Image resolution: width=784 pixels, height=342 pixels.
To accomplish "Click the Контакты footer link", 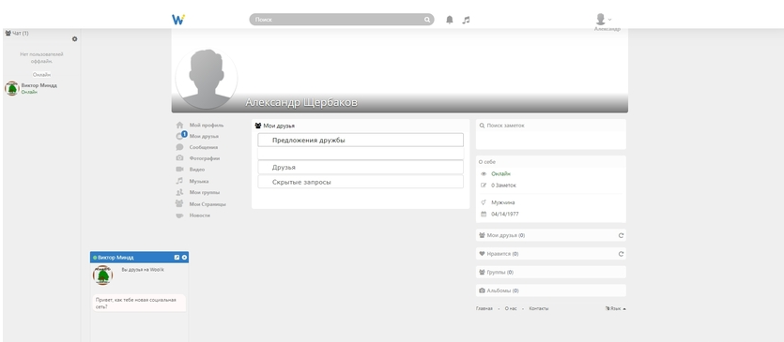I will click(x=539, y=308).
